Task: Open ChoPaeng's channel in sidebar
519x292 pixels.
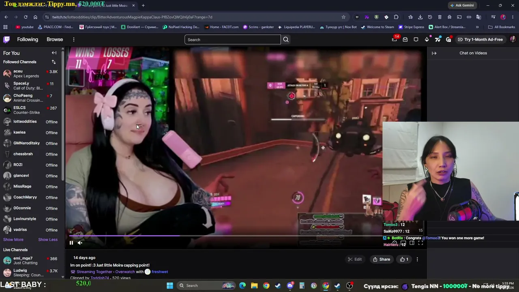Action: 30,98
